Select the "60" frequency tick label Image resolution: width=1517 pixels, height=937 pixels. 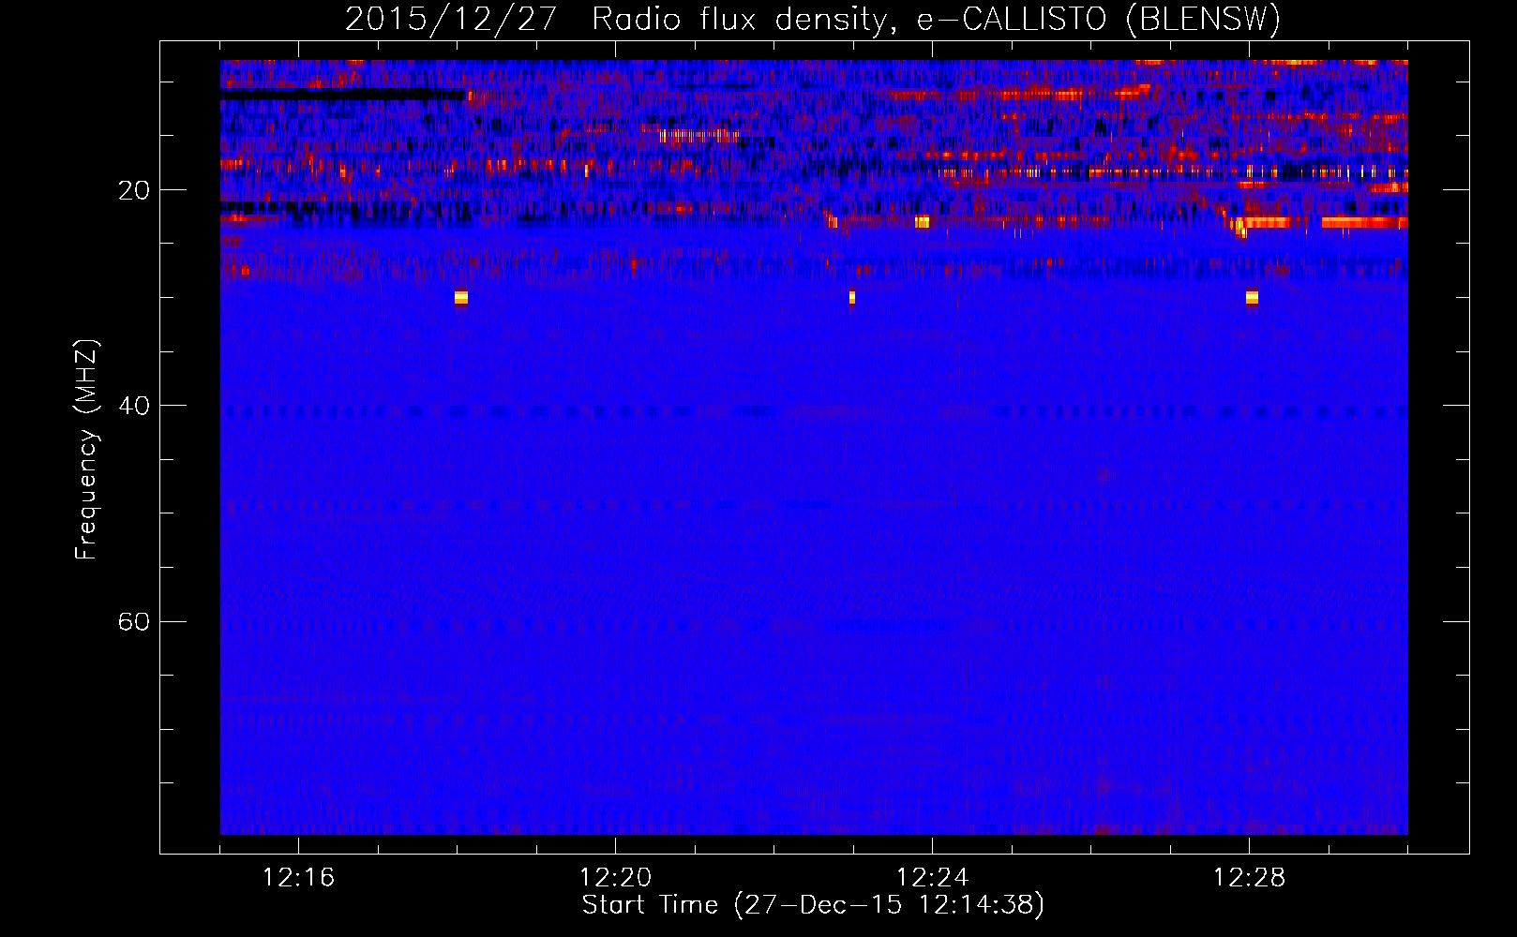click(x=133, y=621)
